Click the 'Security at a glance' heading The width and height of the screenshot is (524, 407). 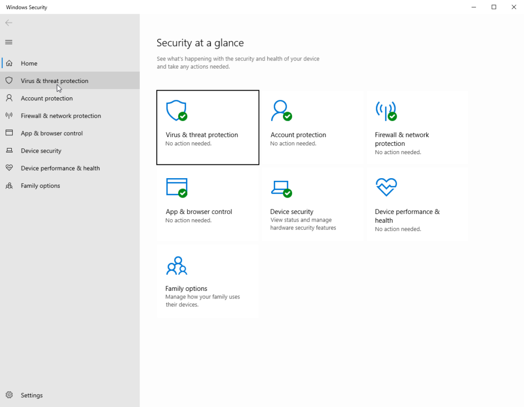tap(200, 43)
